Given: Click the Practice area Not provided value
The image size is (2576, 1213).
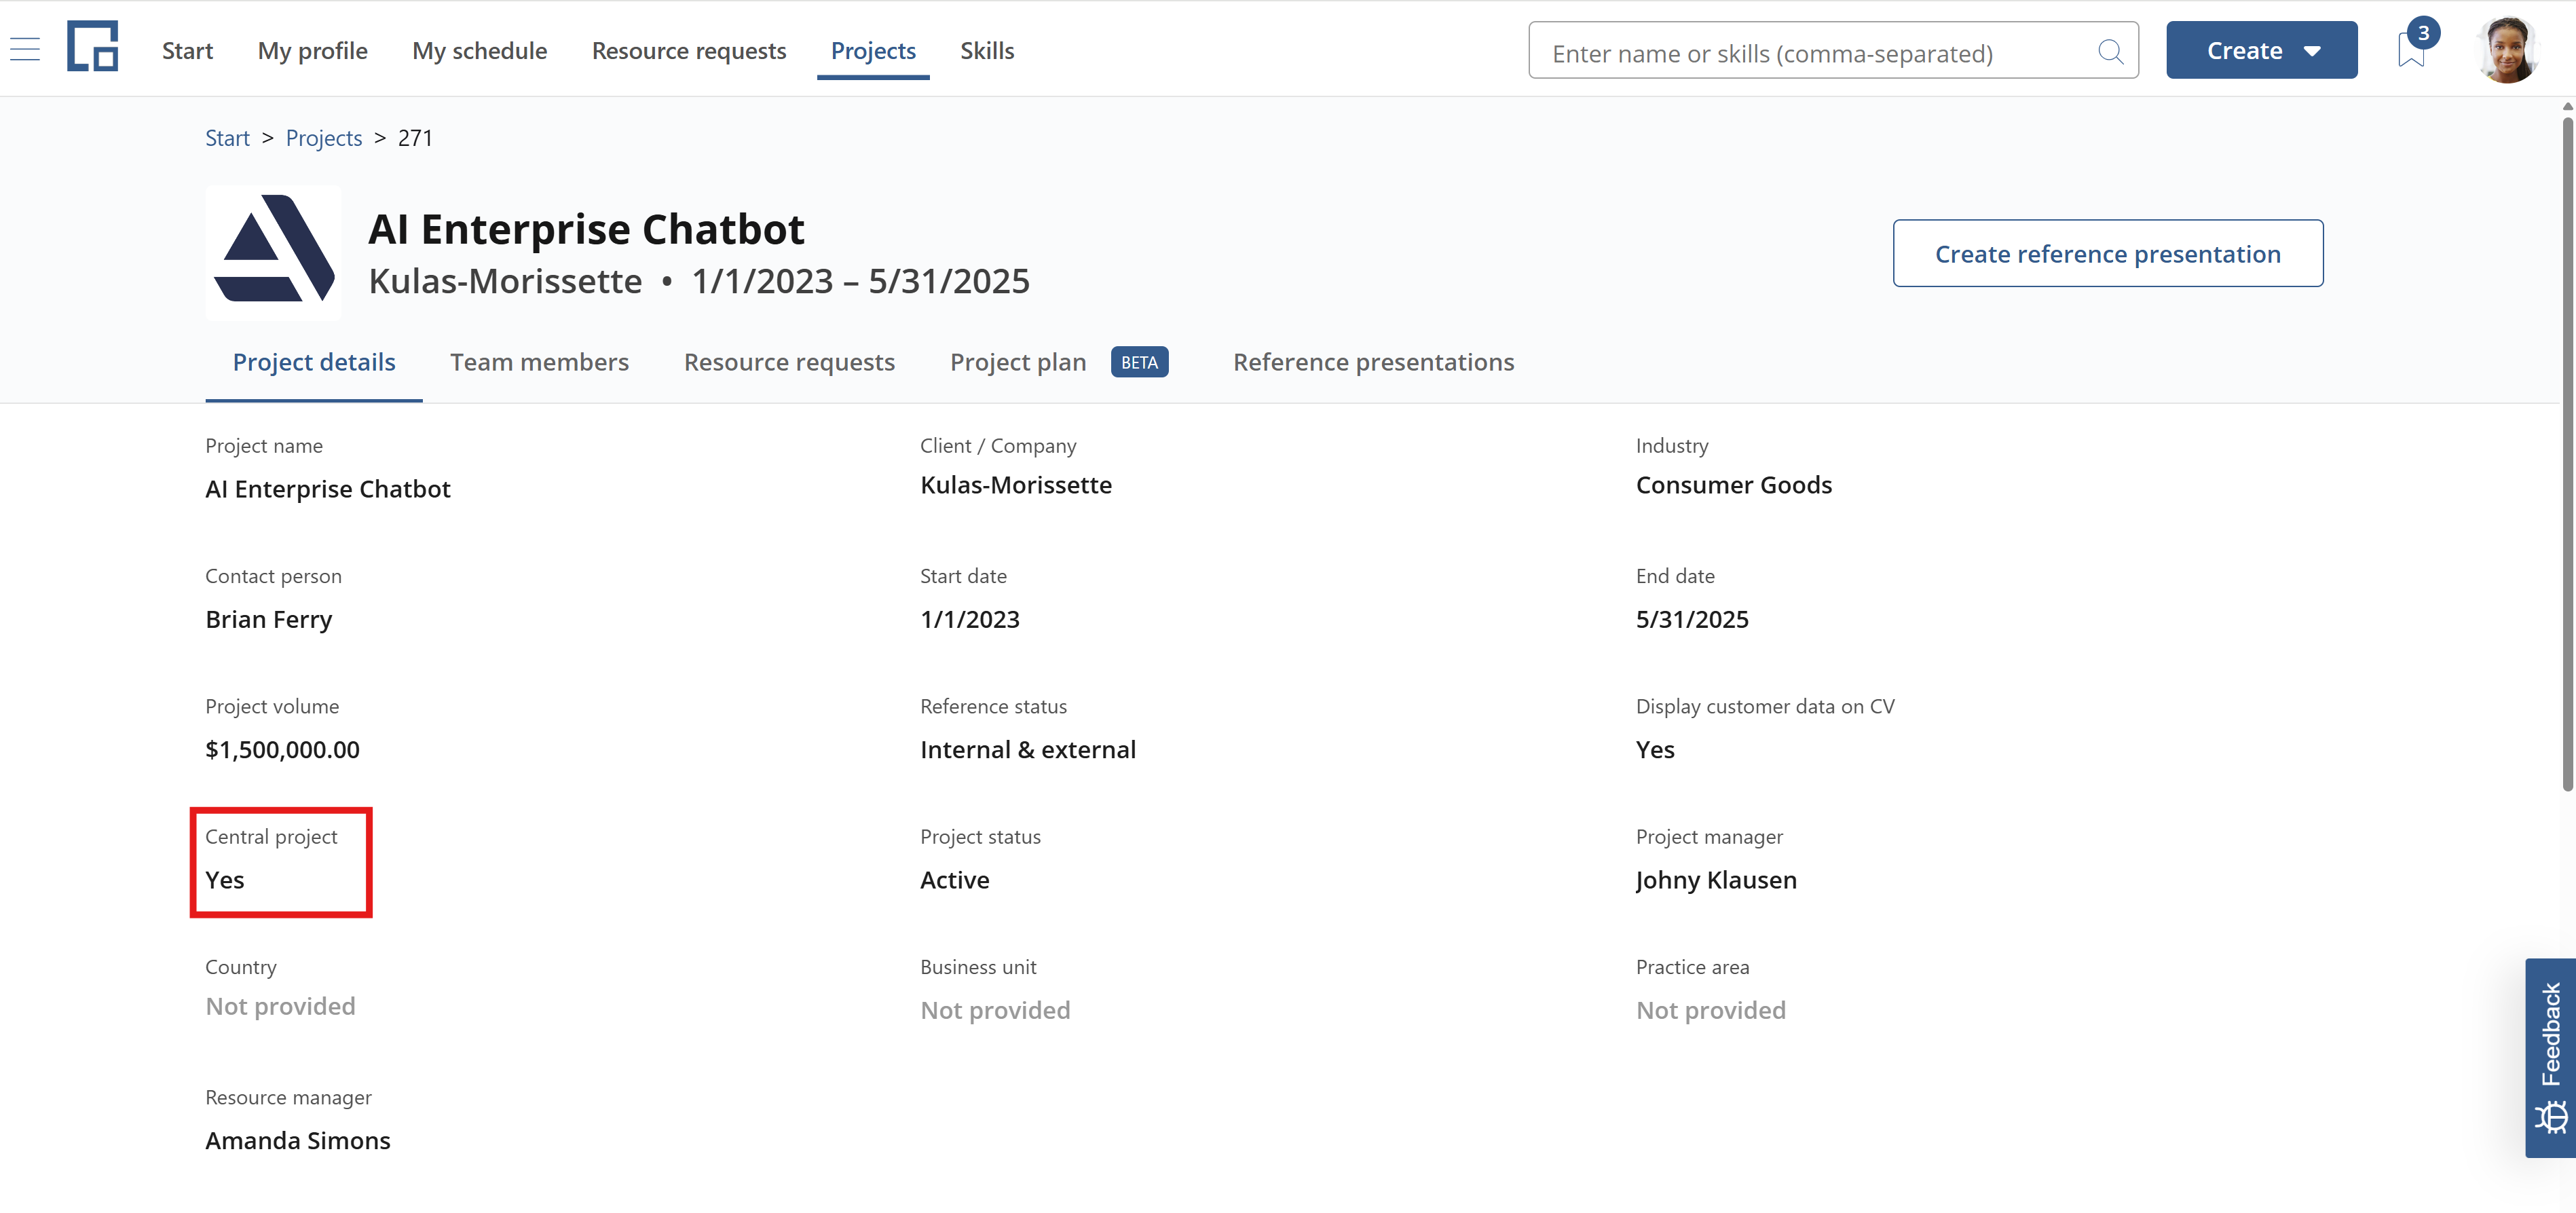Looking at the screenshot, I should [1710, 1010].
